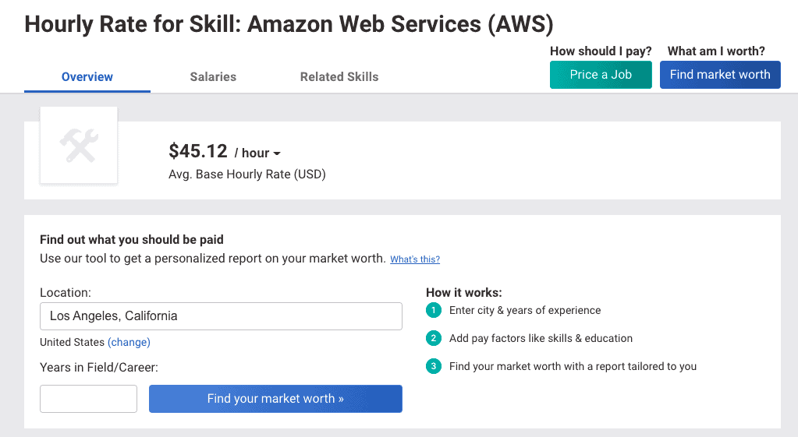The width and height of the screenshot is (798, 437).
Task: Click the step 2 circle icon
Action: (434, 339)
